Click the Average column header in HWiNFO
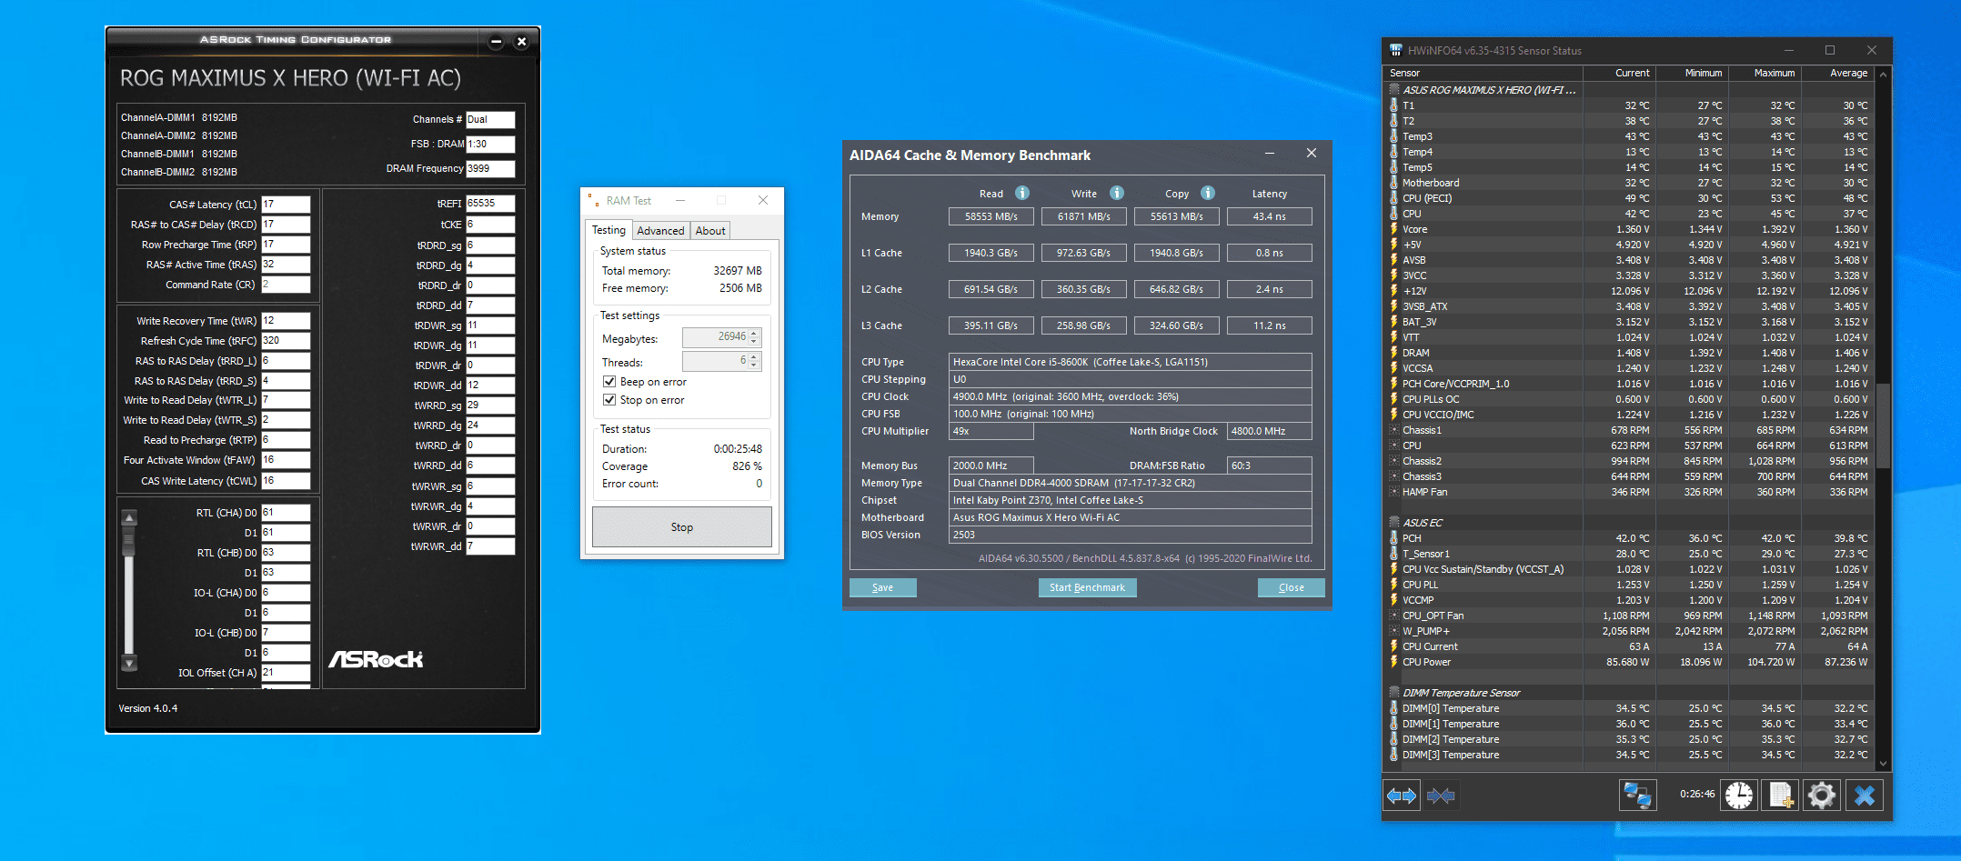Image resolution: width=1961 pixels, height=861 pixels. tap(1837, 73)
